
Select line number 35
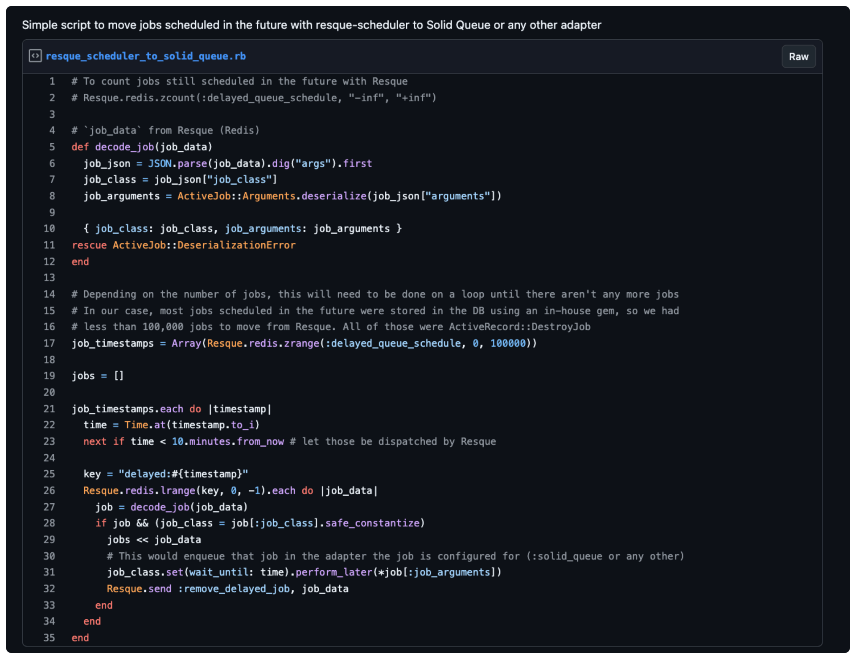point(49,638)
